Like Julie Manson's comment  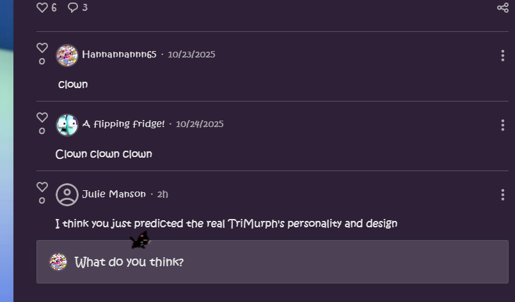(42, 187)
